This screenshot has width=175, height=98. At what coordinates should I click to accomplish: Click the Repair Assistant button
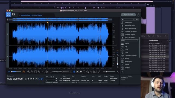click(128, 15)
